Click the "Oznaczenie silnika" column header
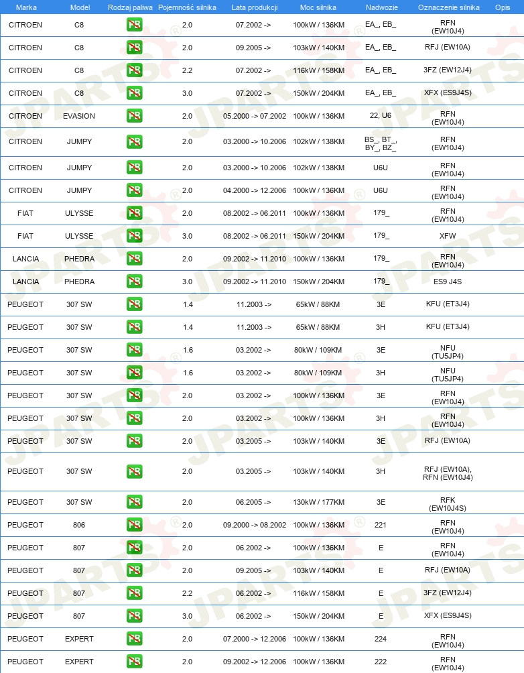Viewport: 524px width, 673px height. (448, 7)
